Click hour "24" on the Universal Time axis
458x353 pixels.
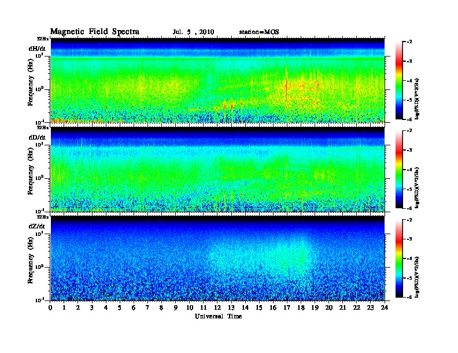point(385,307)
